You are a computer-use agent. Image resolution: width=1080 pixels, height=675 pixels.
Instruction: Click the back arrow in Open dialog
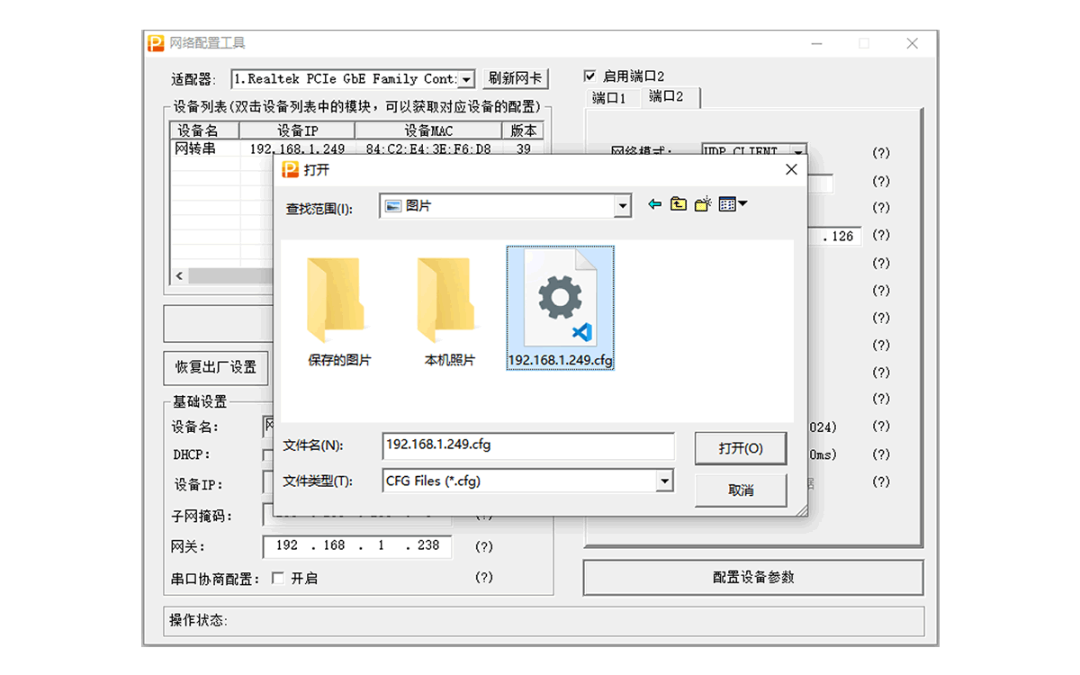click(654, 205)
